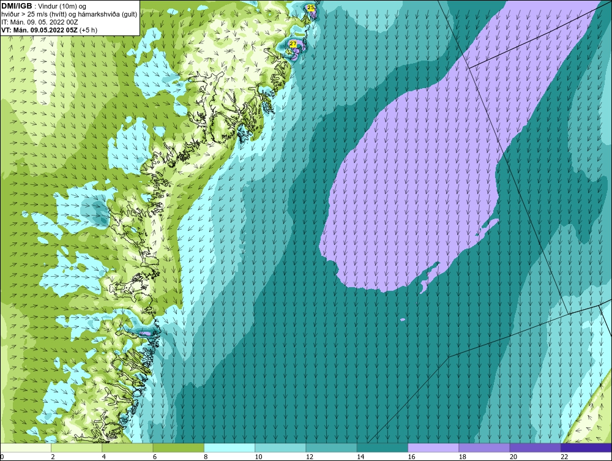Click the lavender 16–18 m/s swatch
Image resolution: width=612 pixels, height=461 pixels.
[x=433, y=448]
